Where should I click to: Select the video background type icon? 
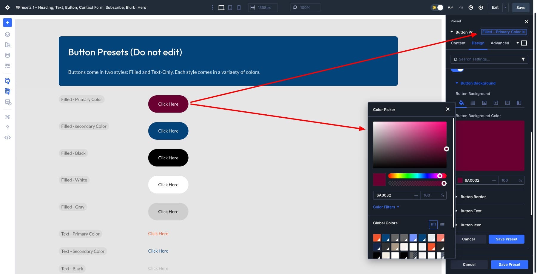click(x=496, y=103)
